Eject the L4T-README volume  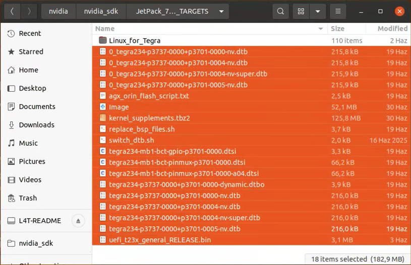pyautogui.click(x=78, y=221)
